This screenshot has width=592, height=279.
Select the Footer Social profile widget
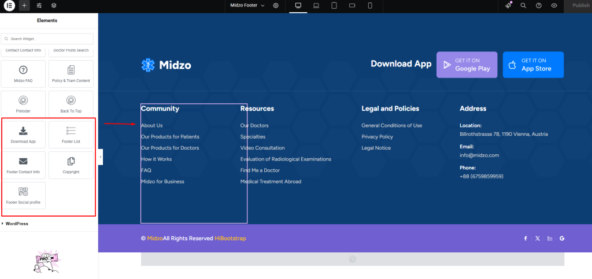click(23, 196)
